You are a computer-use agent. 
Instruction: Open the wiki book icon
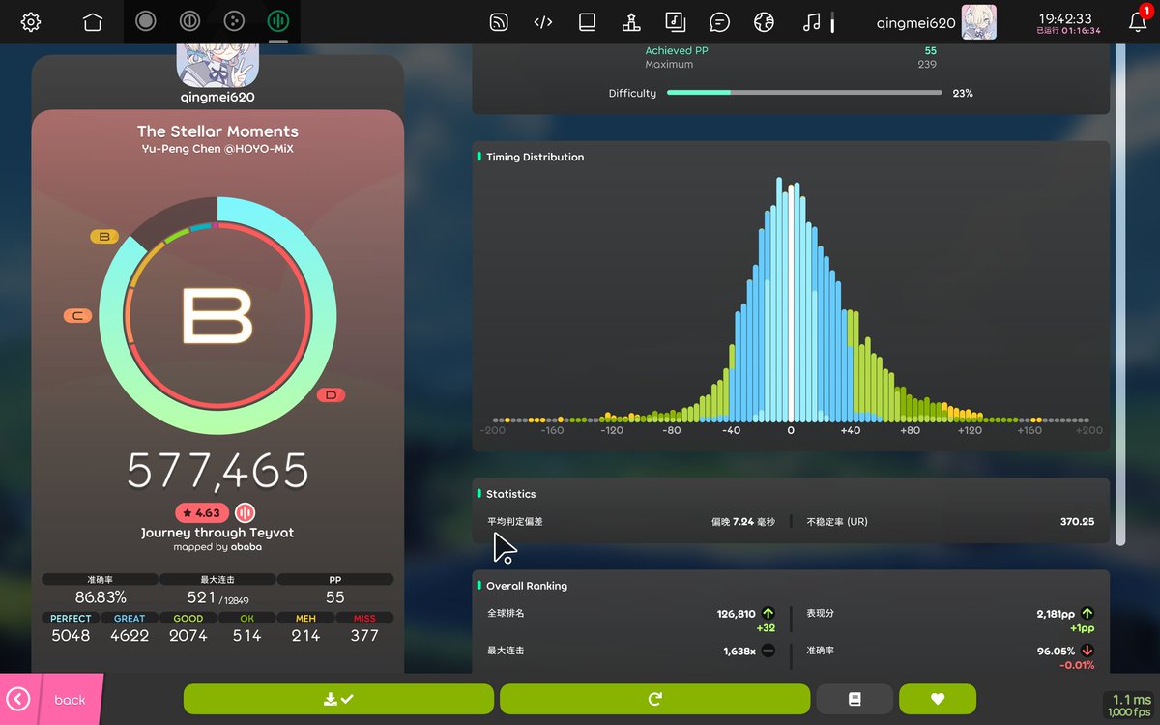pyautogui.click(x=587, y=22)
